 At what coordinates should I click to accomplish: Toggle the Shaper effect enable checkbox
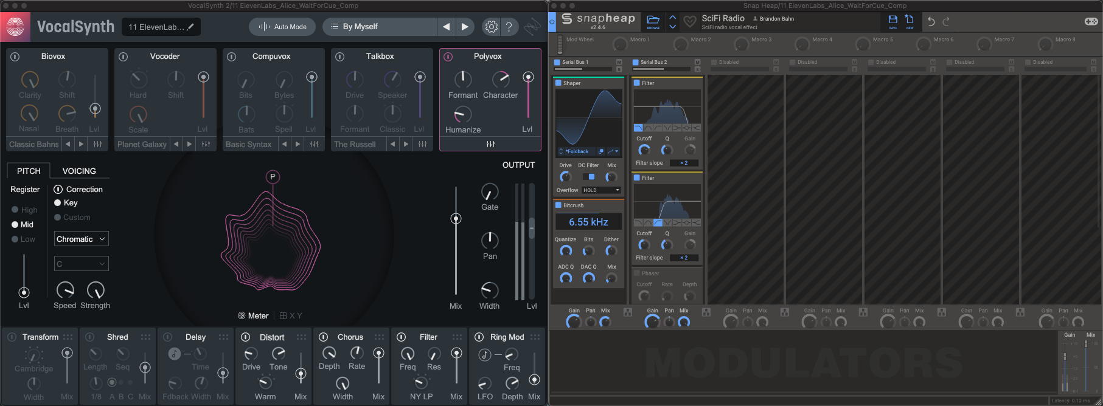point(558,83)
